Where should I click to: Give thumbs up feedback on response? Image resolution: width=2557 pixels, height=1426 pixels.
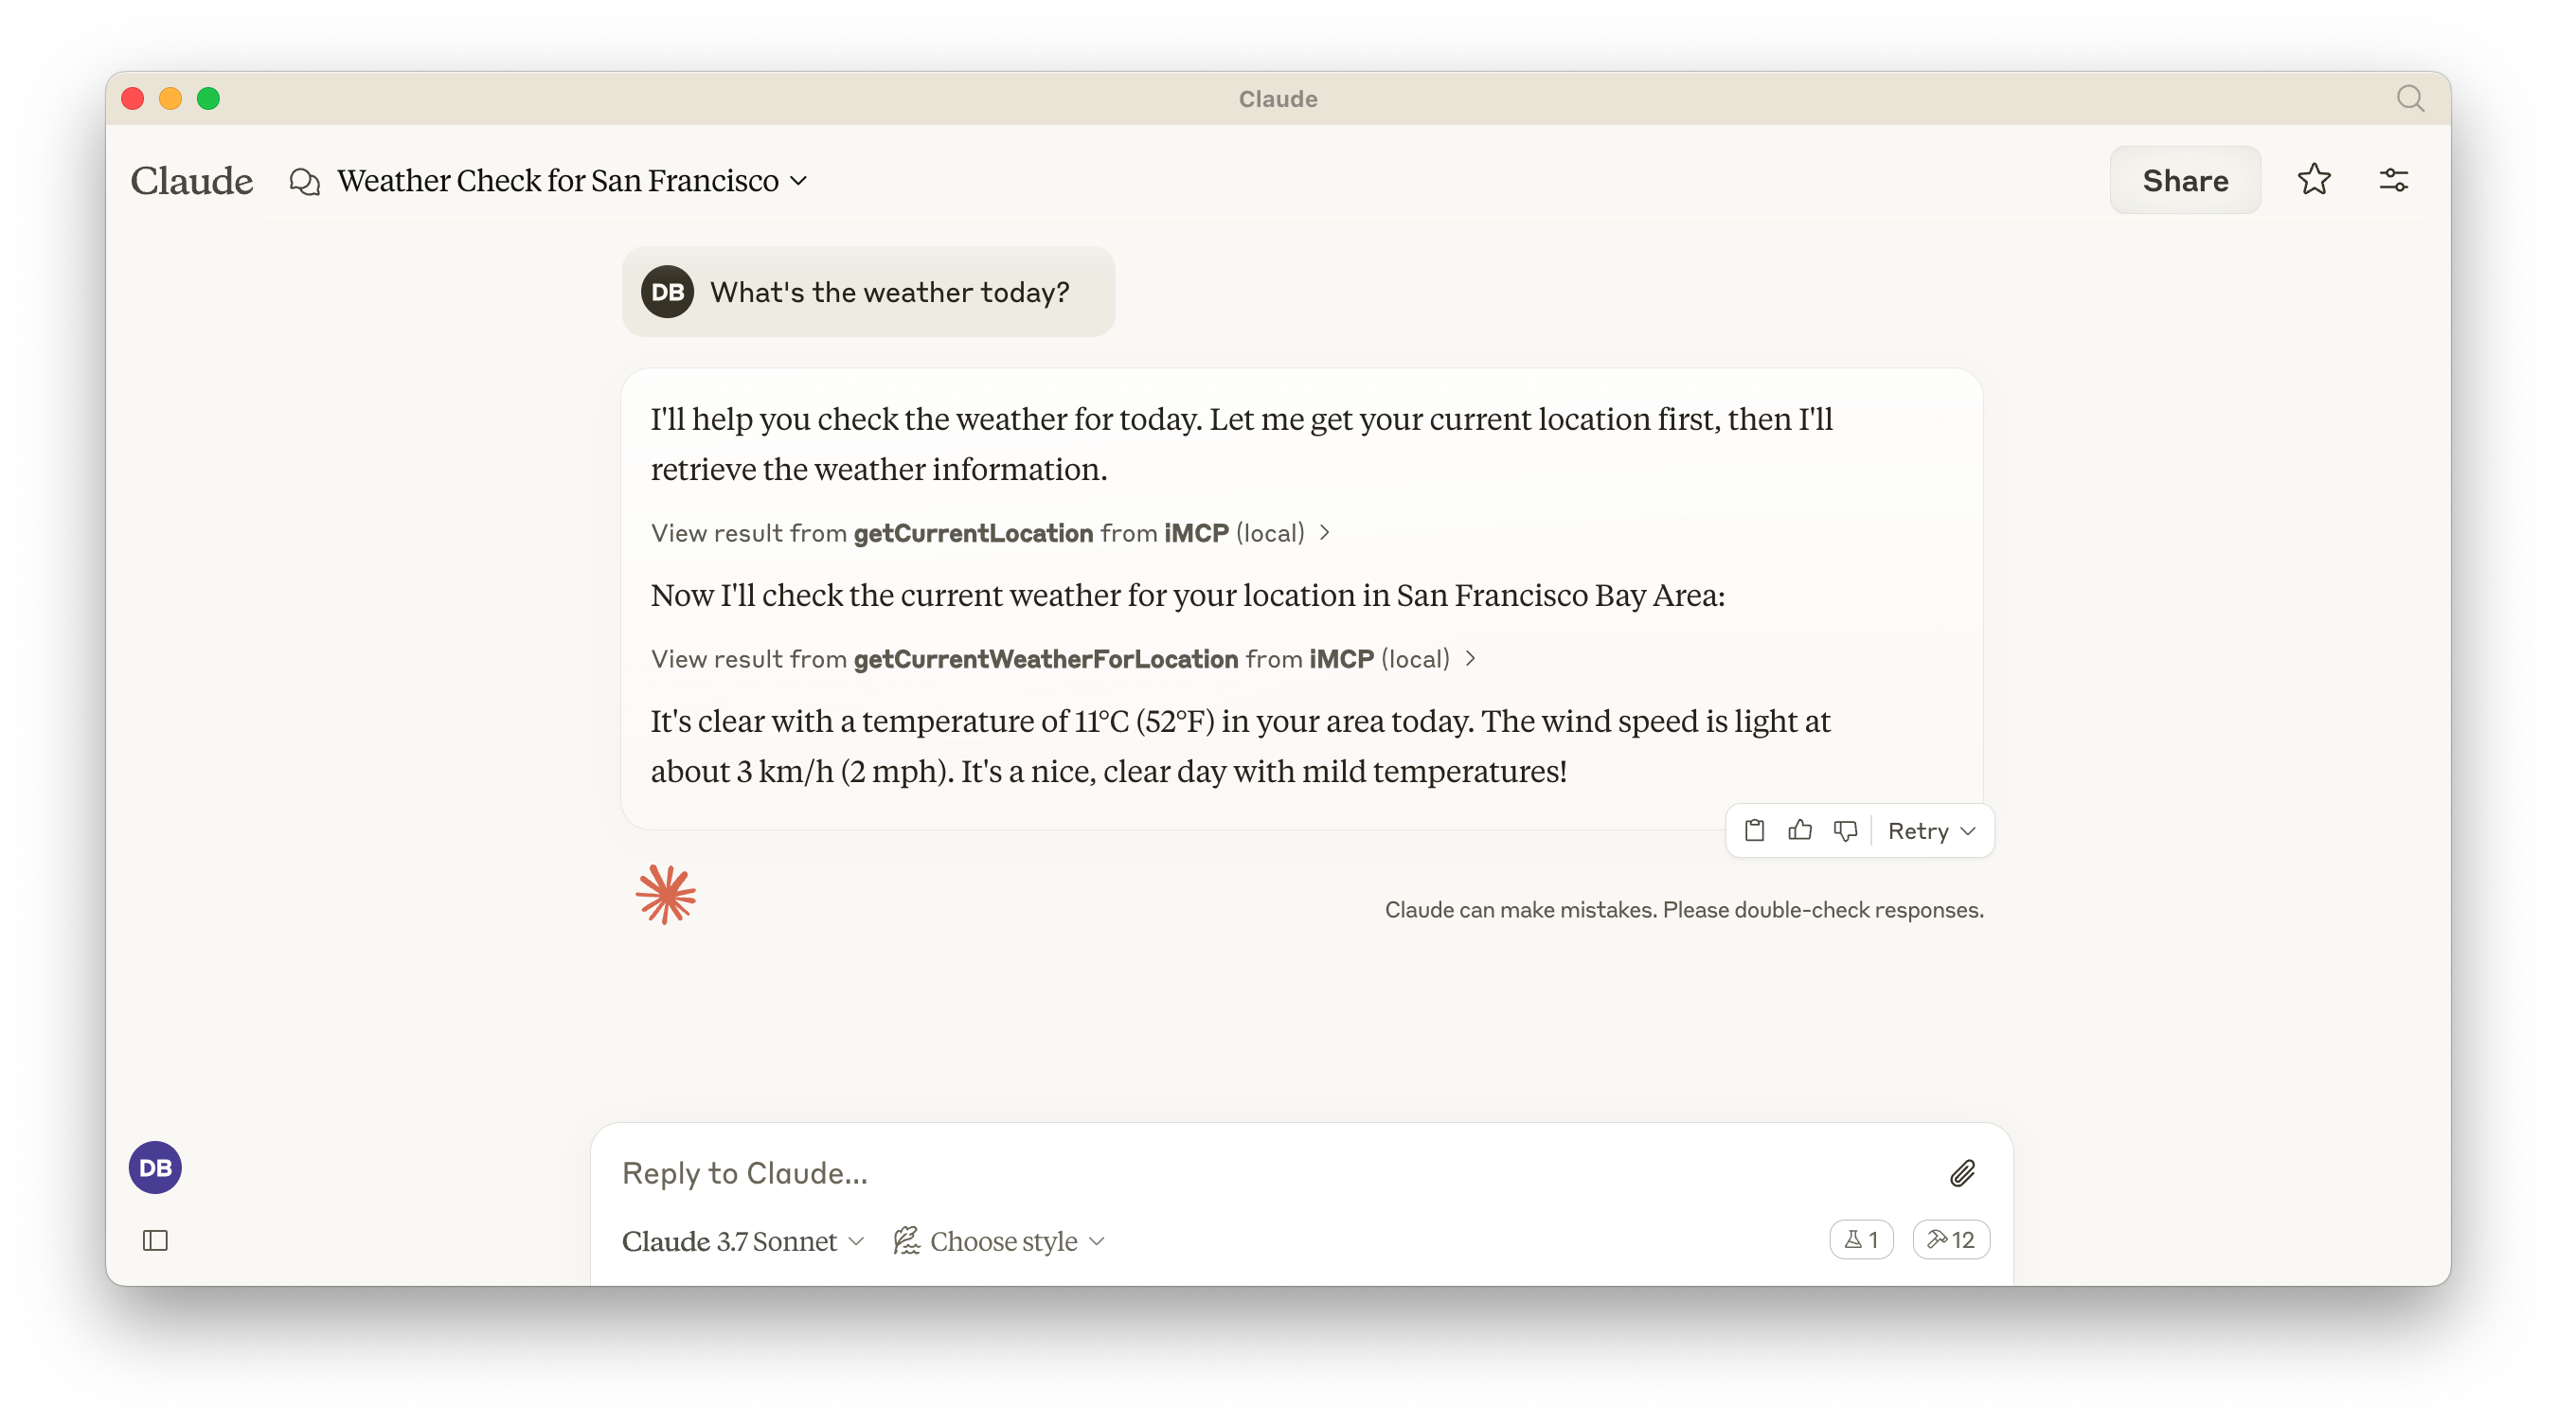[1799, 830]
